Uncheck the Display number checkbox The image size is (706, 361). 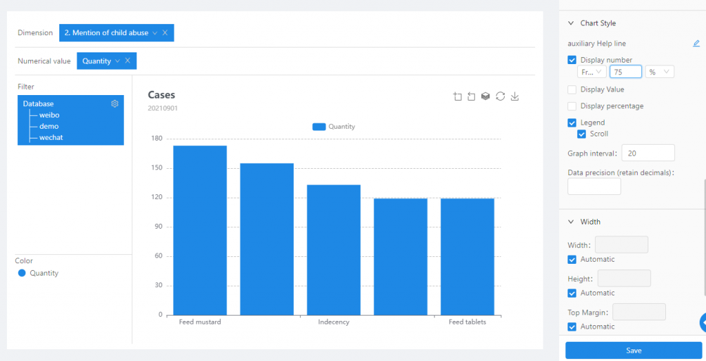pos(572,60)
